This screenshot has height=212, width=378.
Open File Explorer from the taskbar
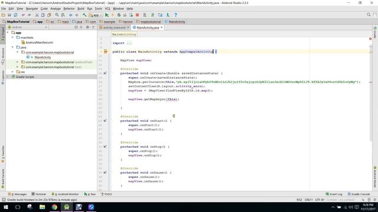click(x=42, y=207)
